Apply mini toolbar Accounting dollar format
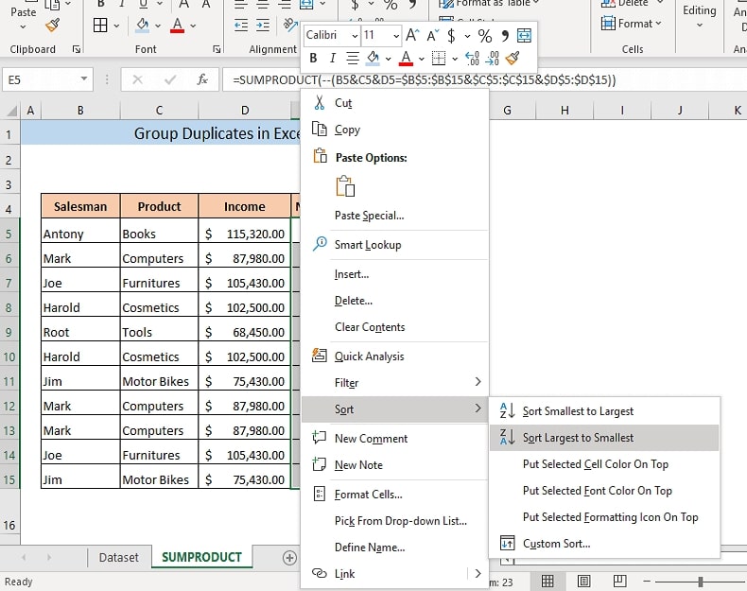The height and width of the screenshot is (591, 747). point(451,35)
